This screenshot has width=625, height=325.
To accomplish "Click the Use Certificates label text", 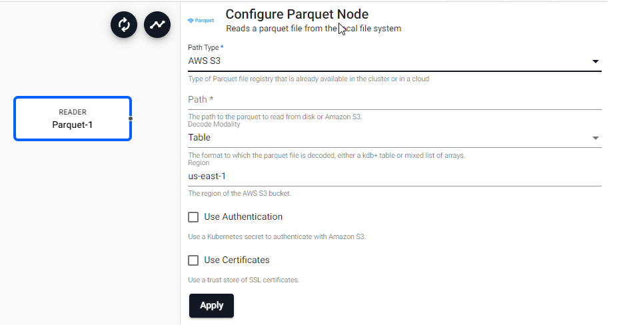I will [237, 260].
